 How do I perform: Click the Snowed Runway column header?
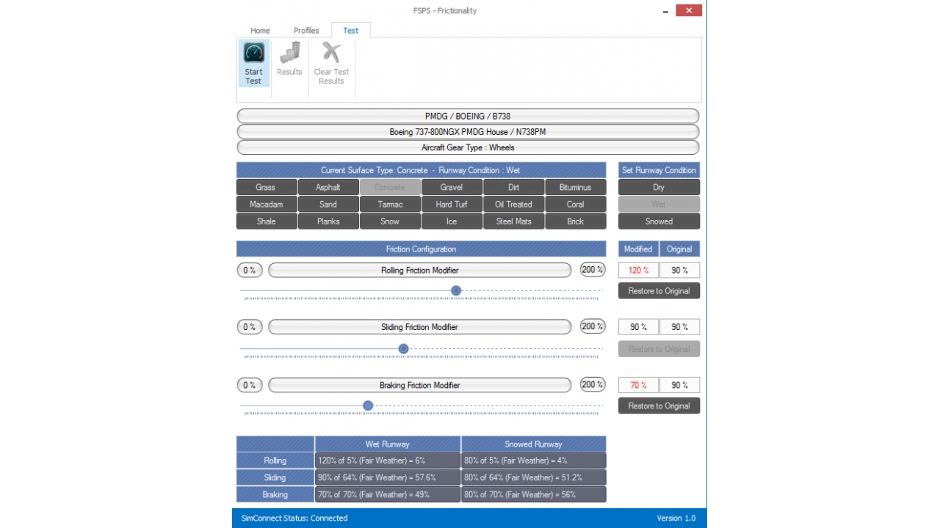tap(533, 444)
